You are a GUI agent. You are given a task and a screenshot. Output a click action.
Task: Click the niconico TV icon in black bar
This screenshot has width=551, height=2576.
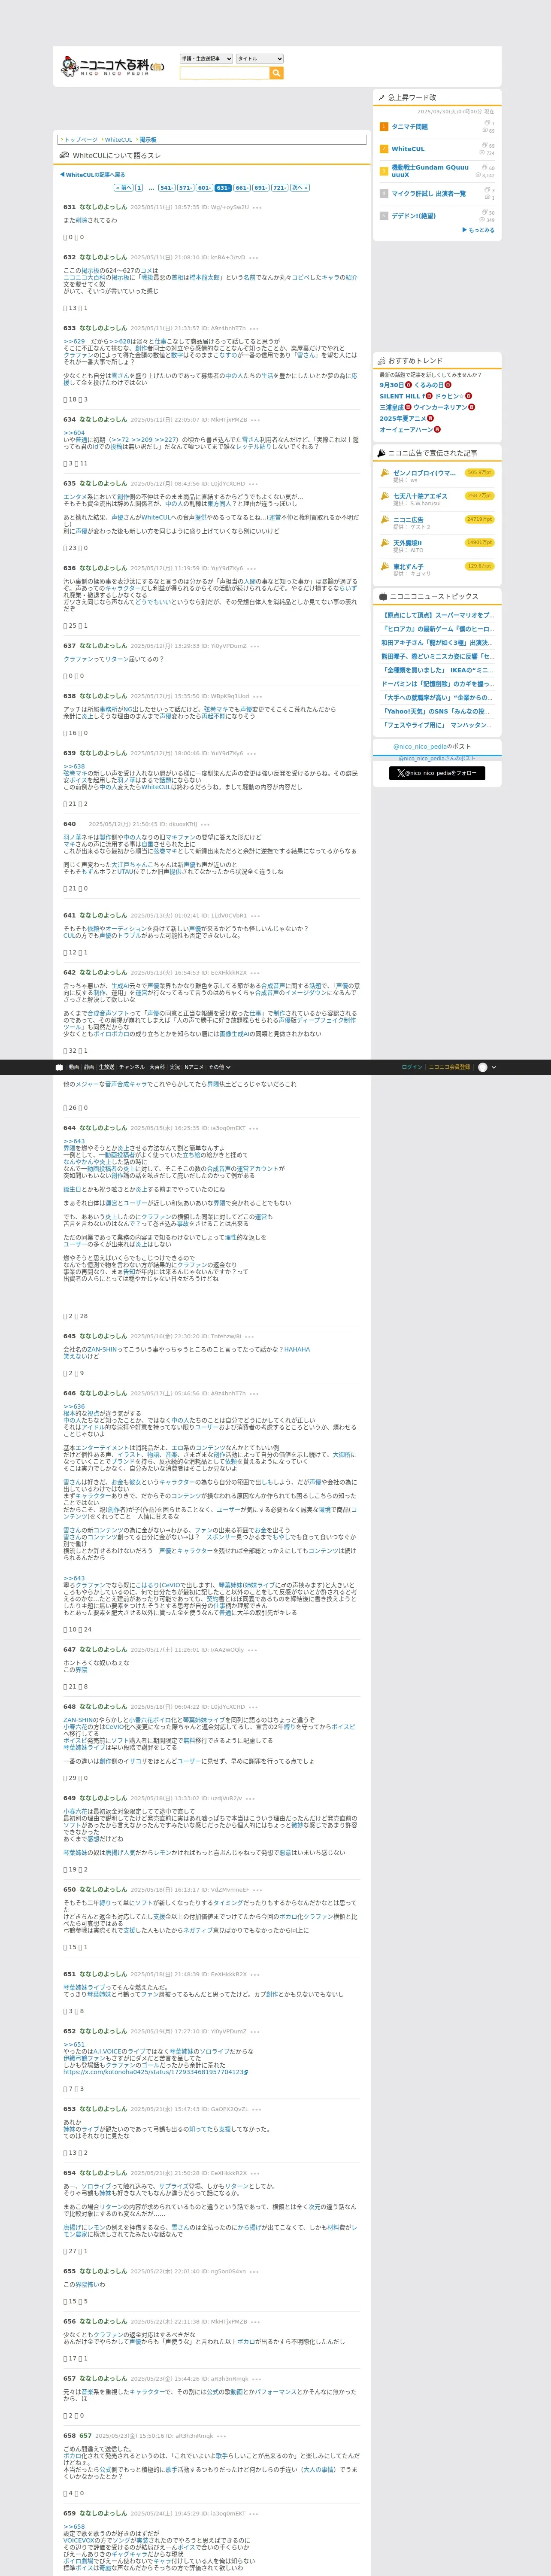59,1067
